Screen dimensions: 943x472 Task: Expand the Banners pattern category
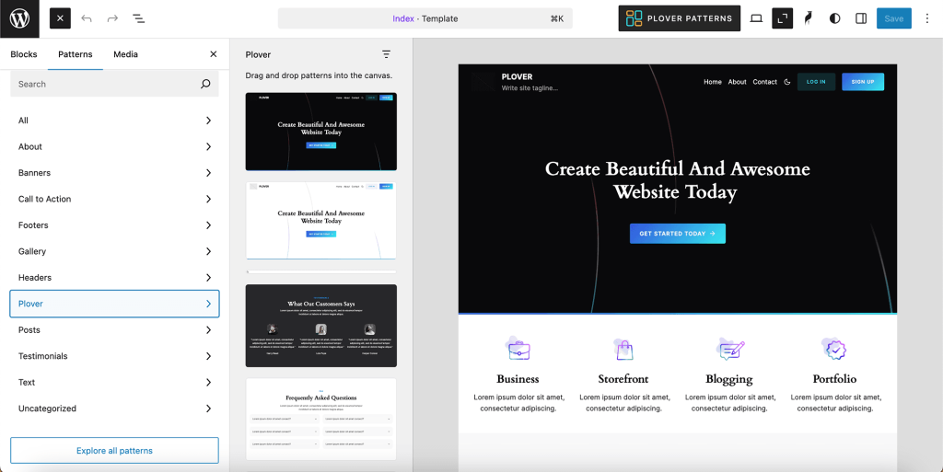coord(114,173)
